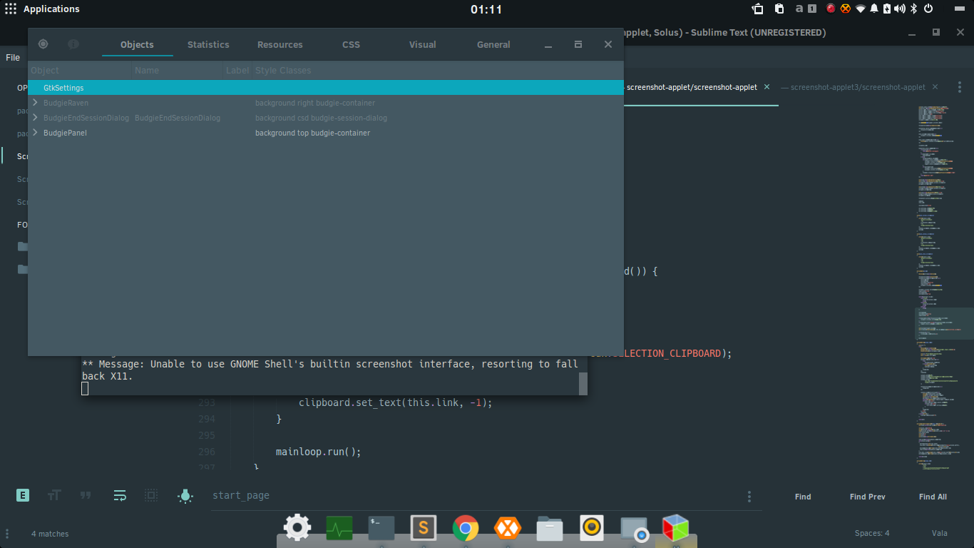Launch Chrome from the dock
Screen dimensions: 974x548
(x=466, y=529)
